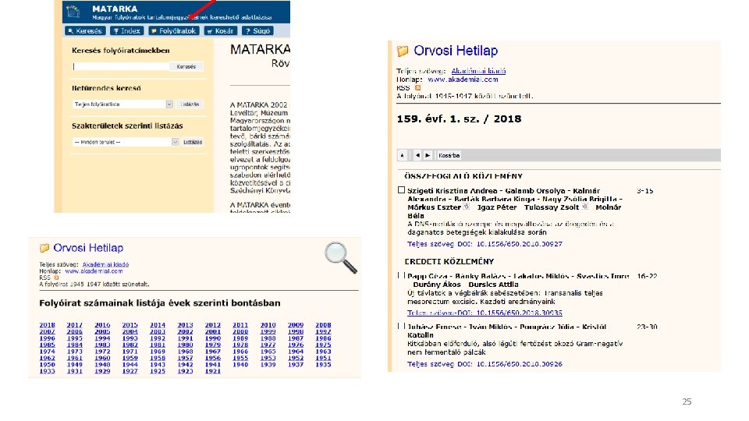Screen dimensions: 749x421
Task: Click RSS feed icon in issue-contents panel
Action: point(417,88)
